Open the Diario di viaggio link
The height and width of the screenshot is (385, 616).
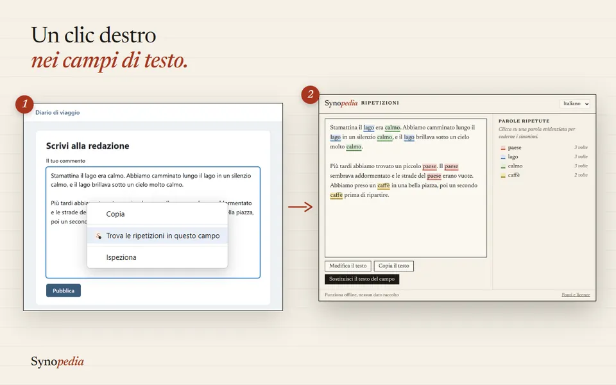point(57,112)
